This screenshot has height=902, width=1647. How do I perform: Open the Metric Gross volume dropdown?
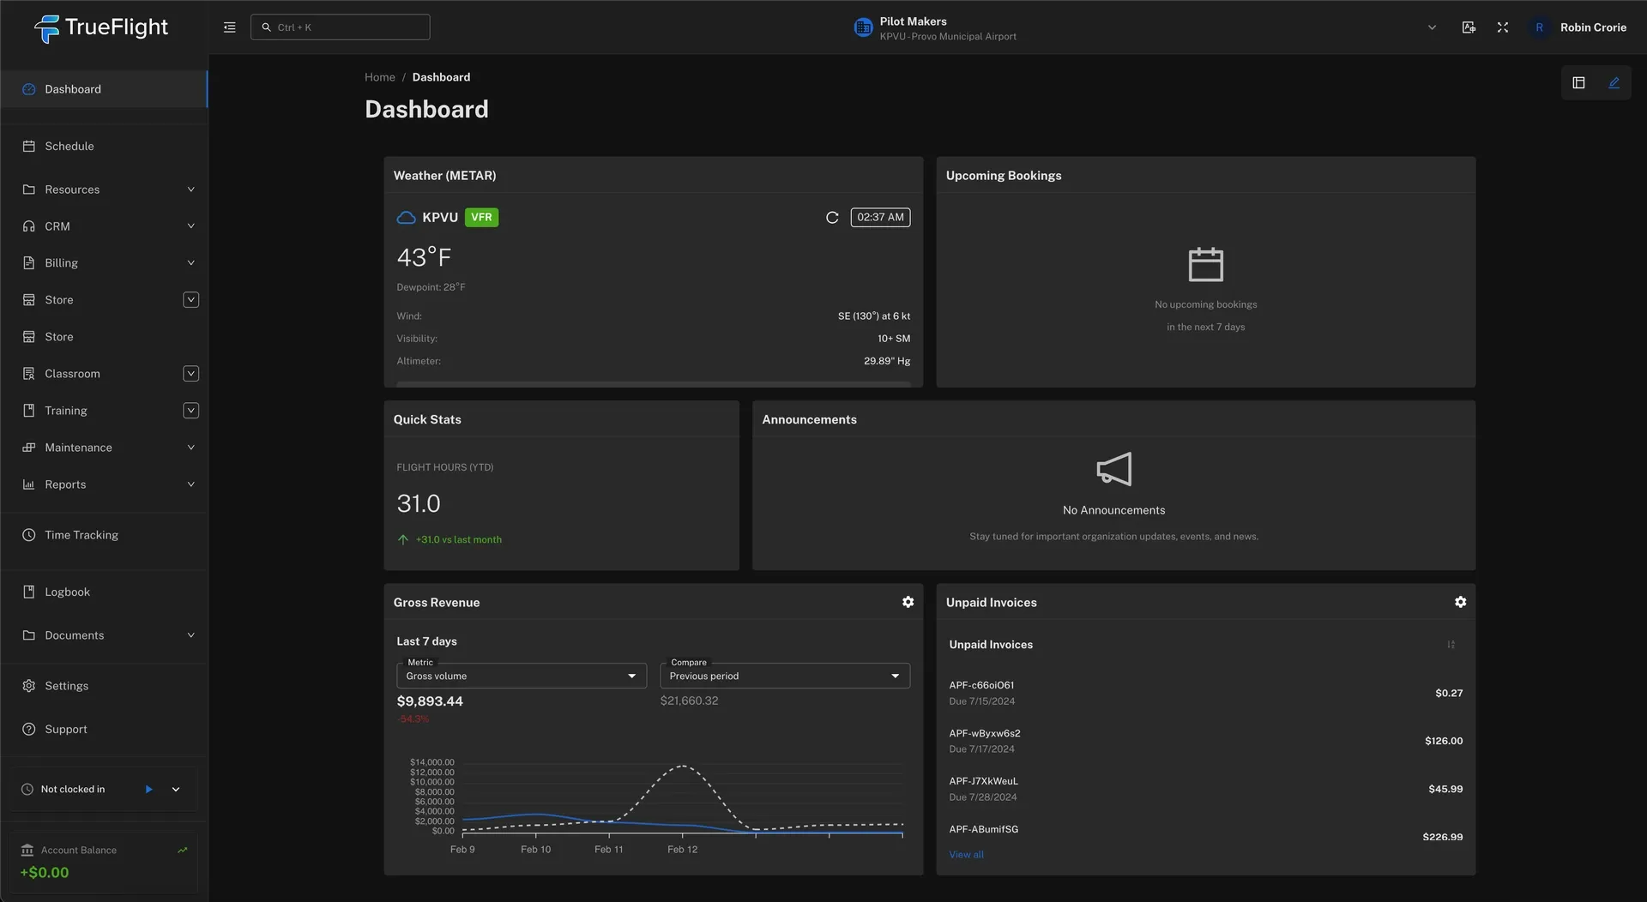pos(521,676)
